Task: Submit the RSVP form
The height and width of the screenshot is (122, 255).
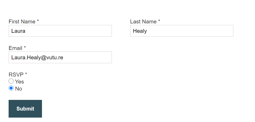Action: [25, 109]
